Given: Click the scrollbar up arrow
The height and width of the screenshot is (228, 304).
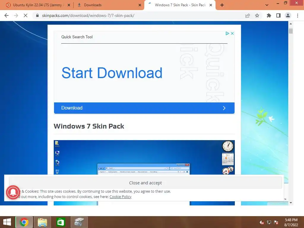Looking at the screenshot, I should [291, 24].
